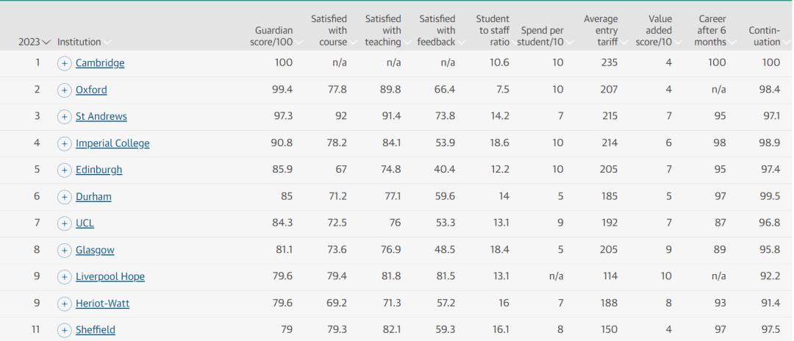Image resolution: width=794 pixels, height=341 pixels.
Task: Sort by Average entry tariff column
Action: [x=601, y=30]
